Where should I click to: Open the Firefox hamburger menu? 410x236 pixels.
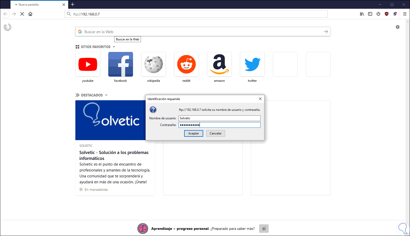tap(405, 14)
